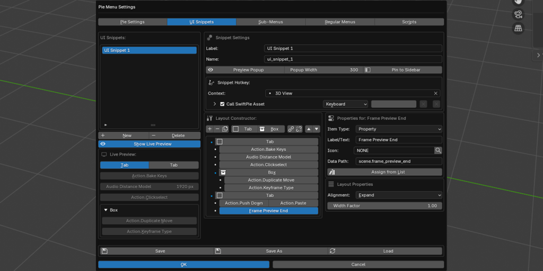The image size is (543, 271).
Task: Click the Live Preview monitor icon
Action: click(x=103, y=154)
